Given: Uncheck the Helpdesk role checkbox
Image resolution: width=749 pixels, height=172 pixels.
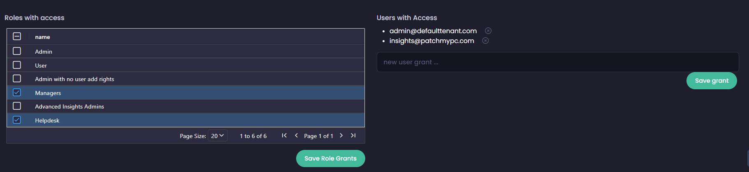Looking at the screenshot, I should (17, 120).
